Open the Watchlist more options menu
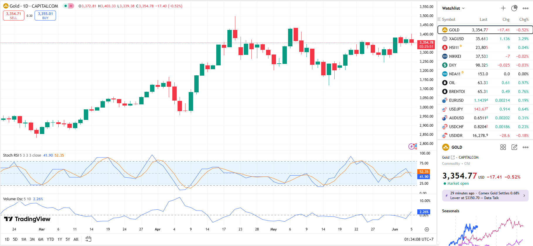 pos(526,8)
